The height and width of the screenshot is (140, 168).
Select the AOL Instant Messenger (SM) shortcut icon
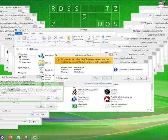point(74,92)
